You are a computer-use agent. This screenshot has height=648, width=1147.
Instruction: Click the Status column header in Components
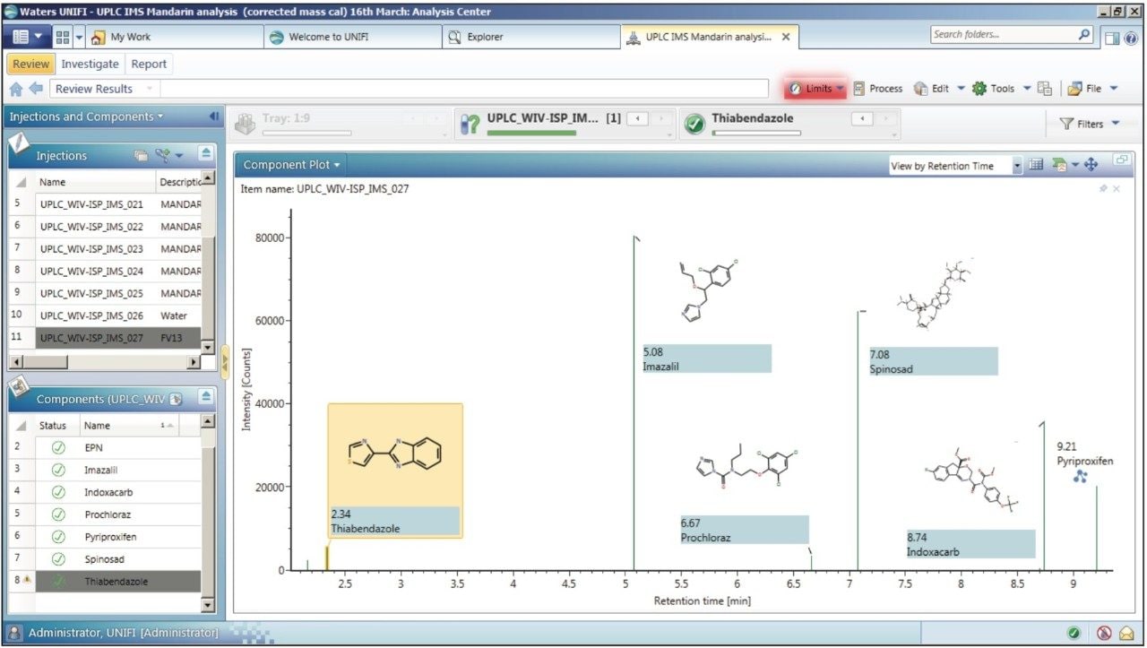pyautogui.click(x=57, y=425)
